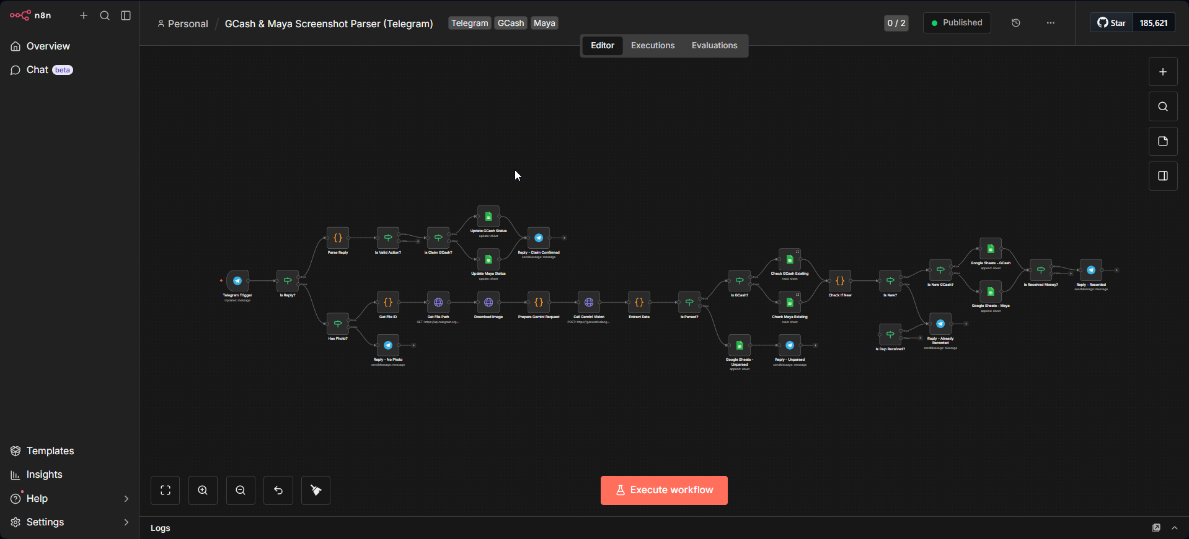Select the Editor tab

603,46
